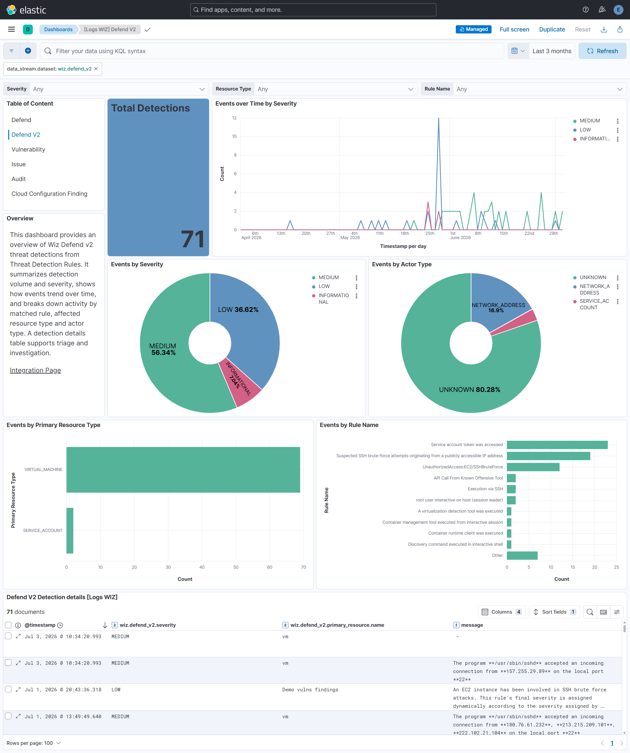Click the export download icon
The image size is (630, 753).
pos(604,30)
